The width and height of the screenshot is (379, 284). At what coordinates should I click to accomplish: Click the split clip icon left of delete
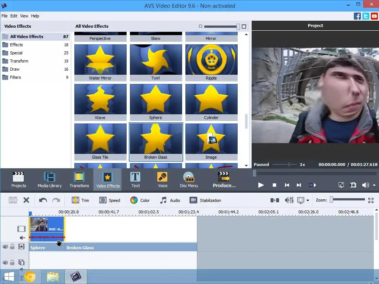coord(13,200)
